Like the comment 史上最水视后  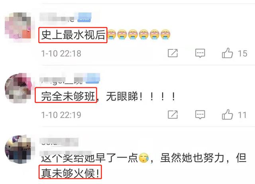coord(228,53)
